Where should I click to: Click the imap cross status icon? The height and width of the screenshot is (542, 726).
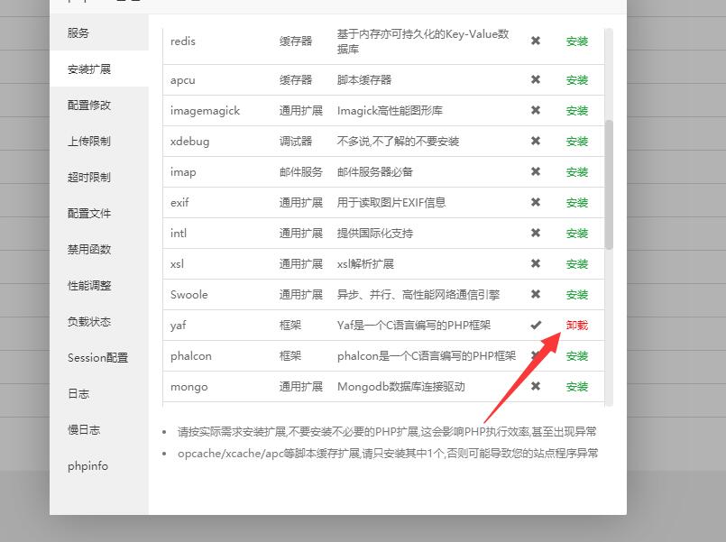click(x=536, y=171)
